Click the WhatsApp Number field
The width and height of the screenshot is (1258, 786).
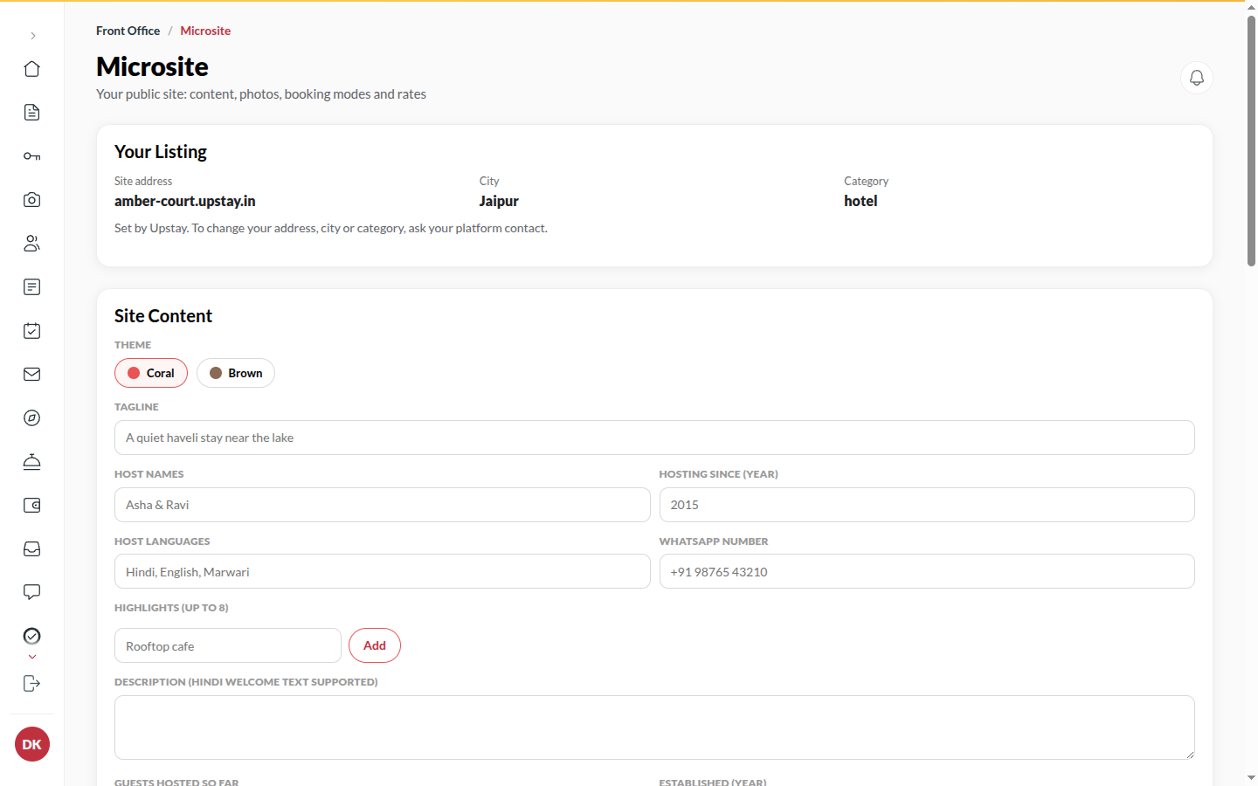[x=927, y=571]
